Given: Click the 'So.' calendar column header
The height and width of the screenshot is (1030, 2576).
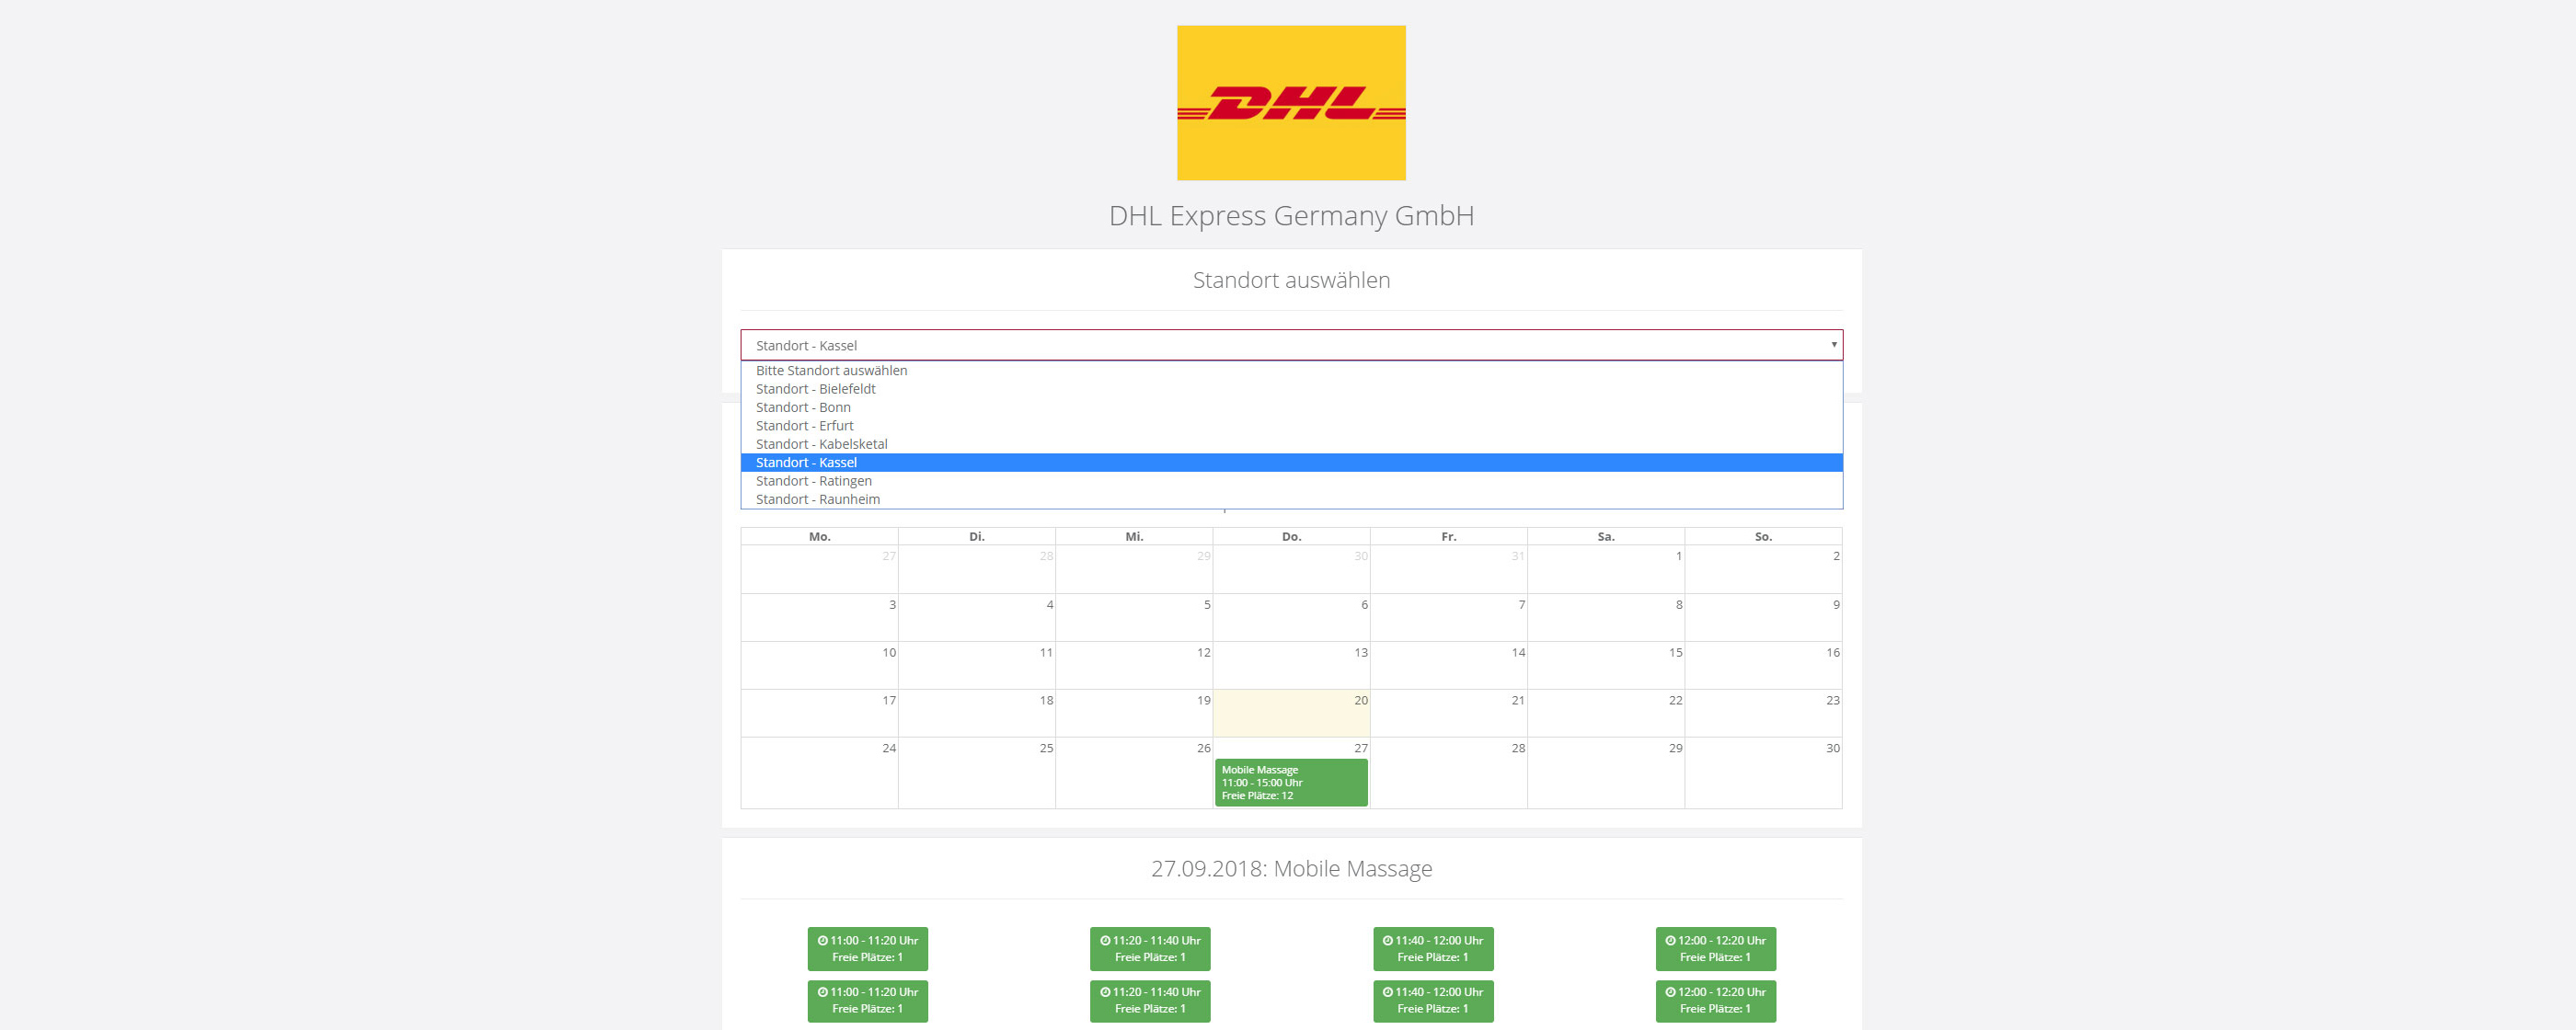Looking at the screenshot, I should pyautogui.click(x=1764, y=537).
